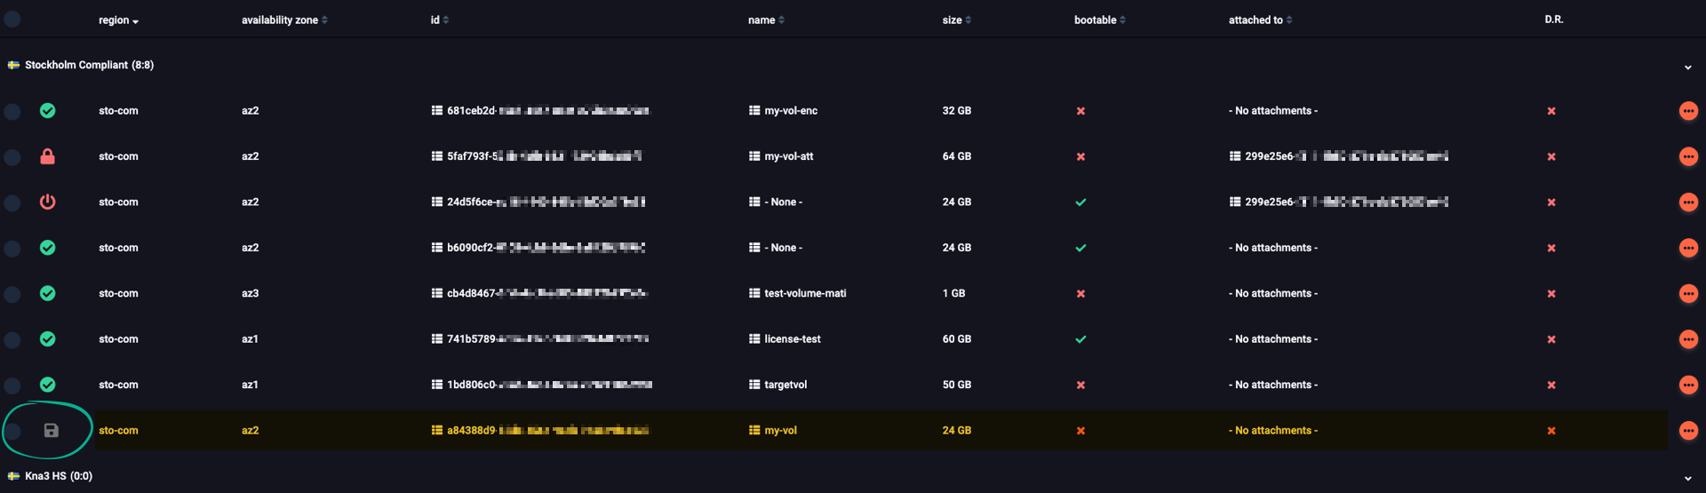Open actions menu for targetvol volume
Viewport: 1706px width, 493px height.
1688,385
